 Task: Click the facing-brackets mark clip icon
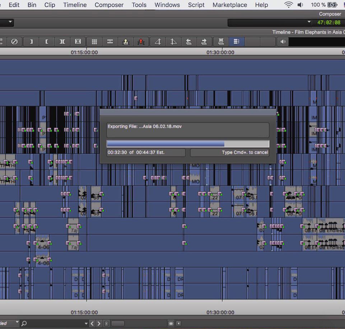point(62,42)
